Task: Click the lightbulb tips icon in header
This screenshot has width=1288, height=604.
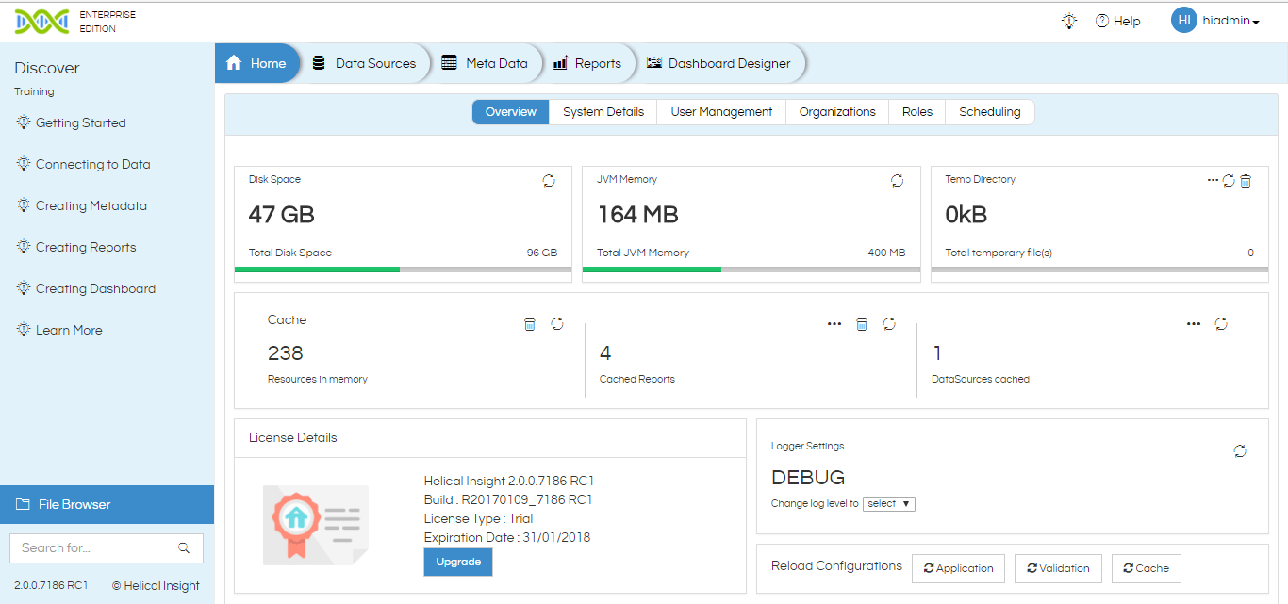Action: (x=1068, y=21)
